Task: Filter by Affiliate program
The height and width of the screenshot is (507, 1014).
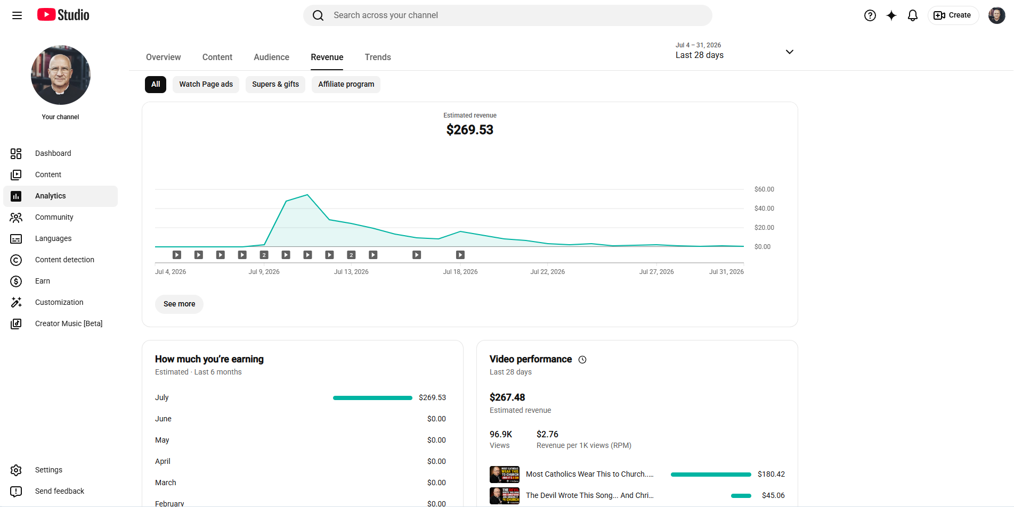Action: [346, 84]
